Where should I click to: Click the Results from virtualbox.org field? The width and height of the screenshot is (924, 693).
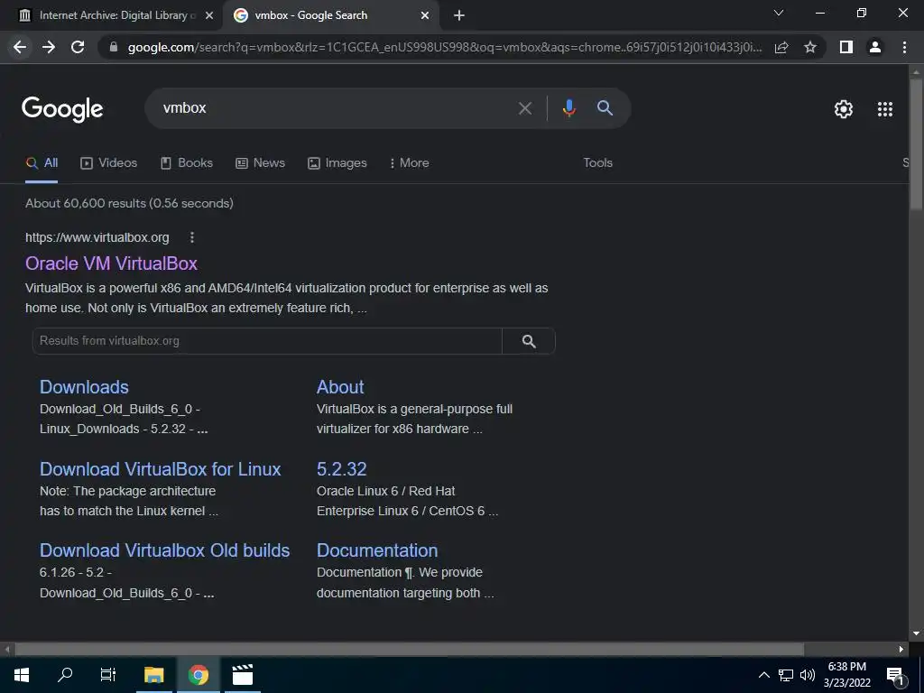(x=267, y=341)
